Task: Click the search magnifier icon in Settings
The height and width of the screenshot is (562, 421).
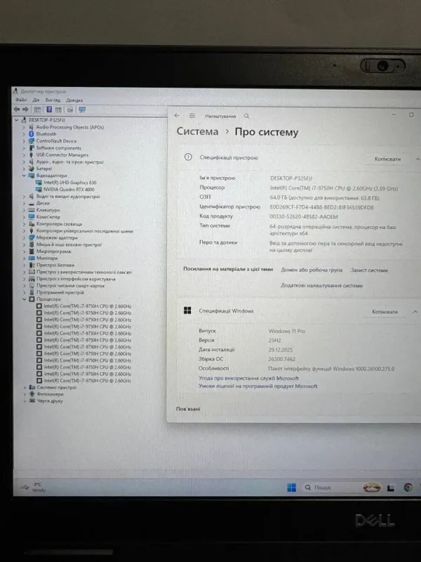Action: (x=246, y=115)
